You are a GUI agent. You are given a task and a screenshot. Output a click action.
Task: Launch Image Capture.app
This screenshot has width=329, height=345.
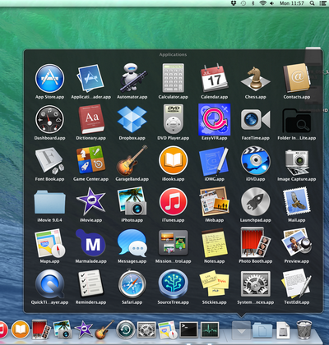coord(297,162)
